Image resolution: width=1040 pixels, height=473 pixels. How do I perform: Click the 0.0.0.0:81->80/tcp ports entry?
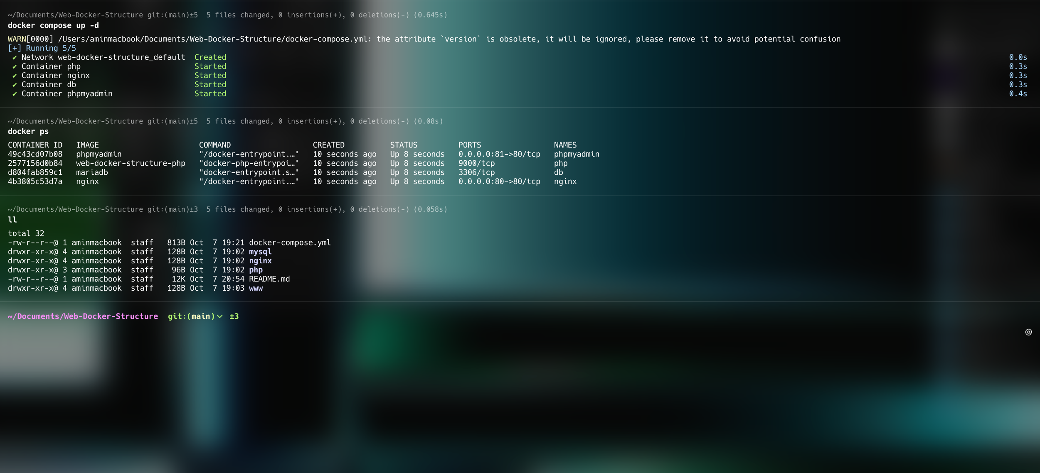point(499,154)
